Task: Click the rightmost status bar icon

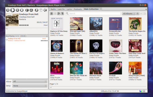Action: tap(144, 91)
